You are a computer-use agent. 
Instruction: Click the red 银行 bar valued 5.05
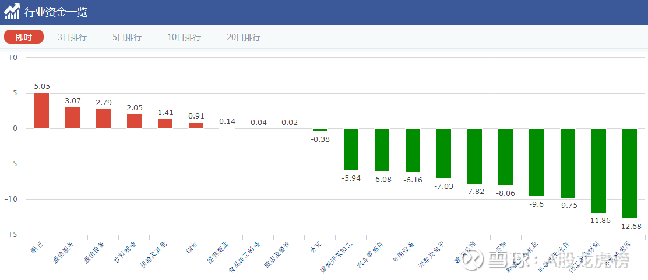41,111
